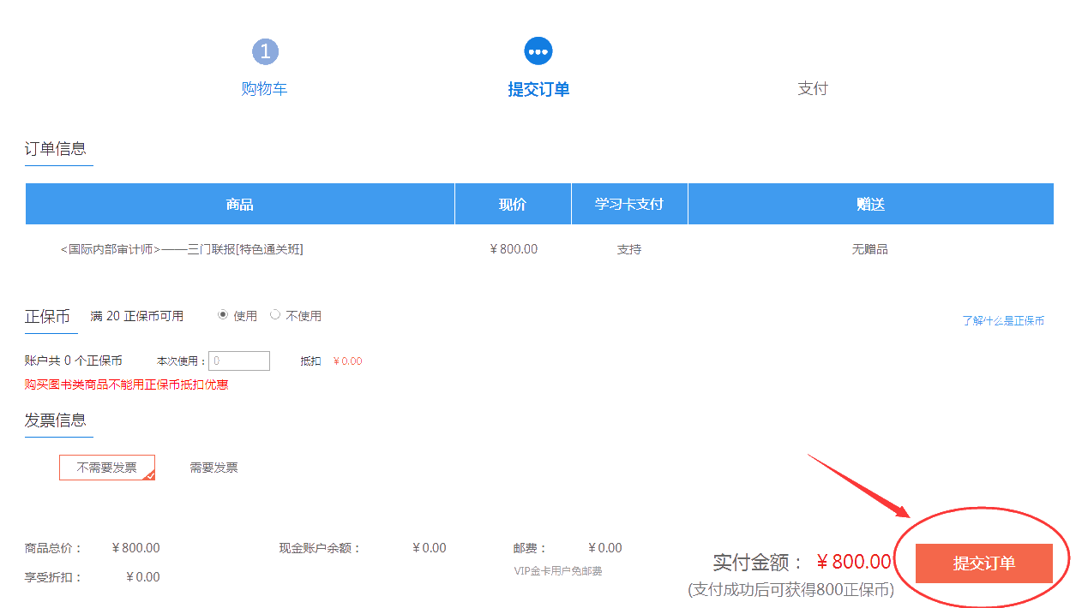Viewport: 1076px width, 608px height.
Task: Go to the 购物车 step label
Action: 264,89
